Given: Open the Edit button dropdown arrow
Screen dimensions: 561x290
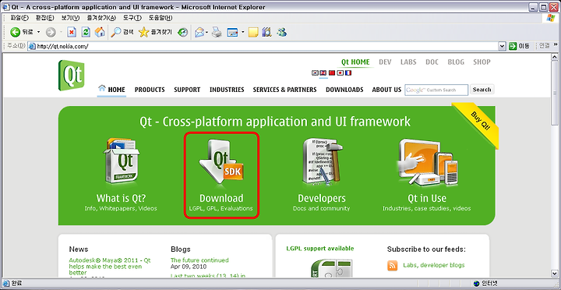Looking at the screenshot, I should (x=243, y=33).
